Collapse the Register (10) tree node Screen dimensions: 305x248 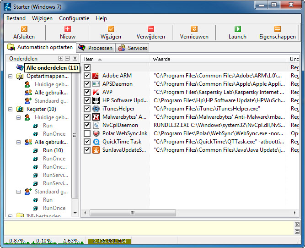pos(11,109)
